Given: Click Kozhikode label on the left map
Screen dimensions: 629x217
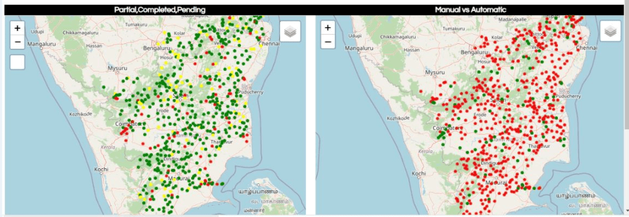Looking at the screenshot, I should [81, 114].
